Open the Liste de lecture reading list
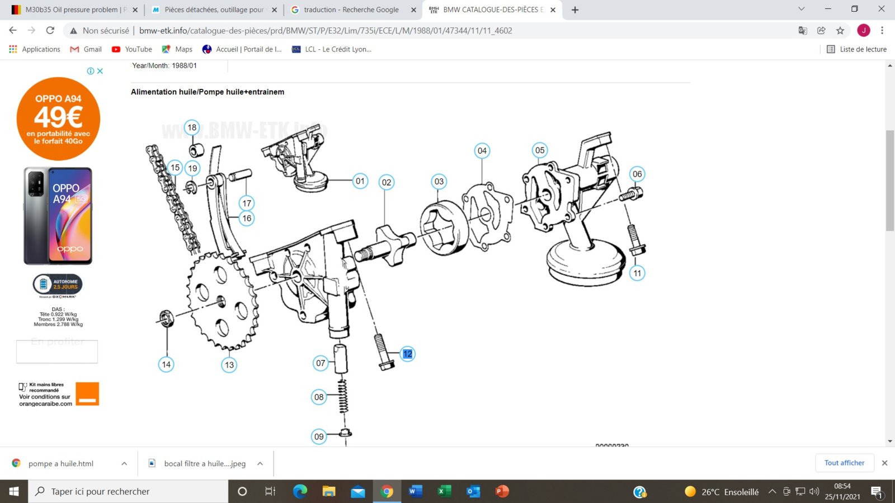The image size is (895, 503). tap(856, 49)
